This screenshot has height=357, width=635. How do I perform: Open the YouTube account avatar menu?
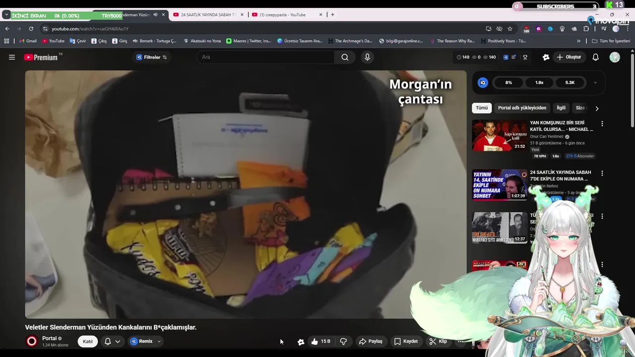(615, 57)
